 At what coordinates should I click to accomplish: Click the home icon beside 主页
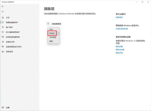tap(3, 17)
